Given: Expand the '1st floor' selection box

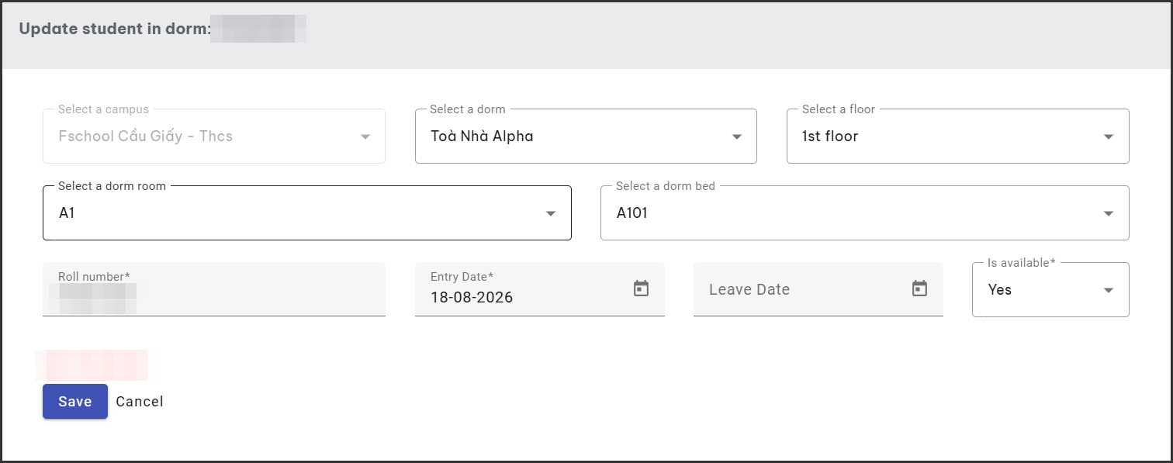Looking at the screenshot, I should tap(957, 136).
